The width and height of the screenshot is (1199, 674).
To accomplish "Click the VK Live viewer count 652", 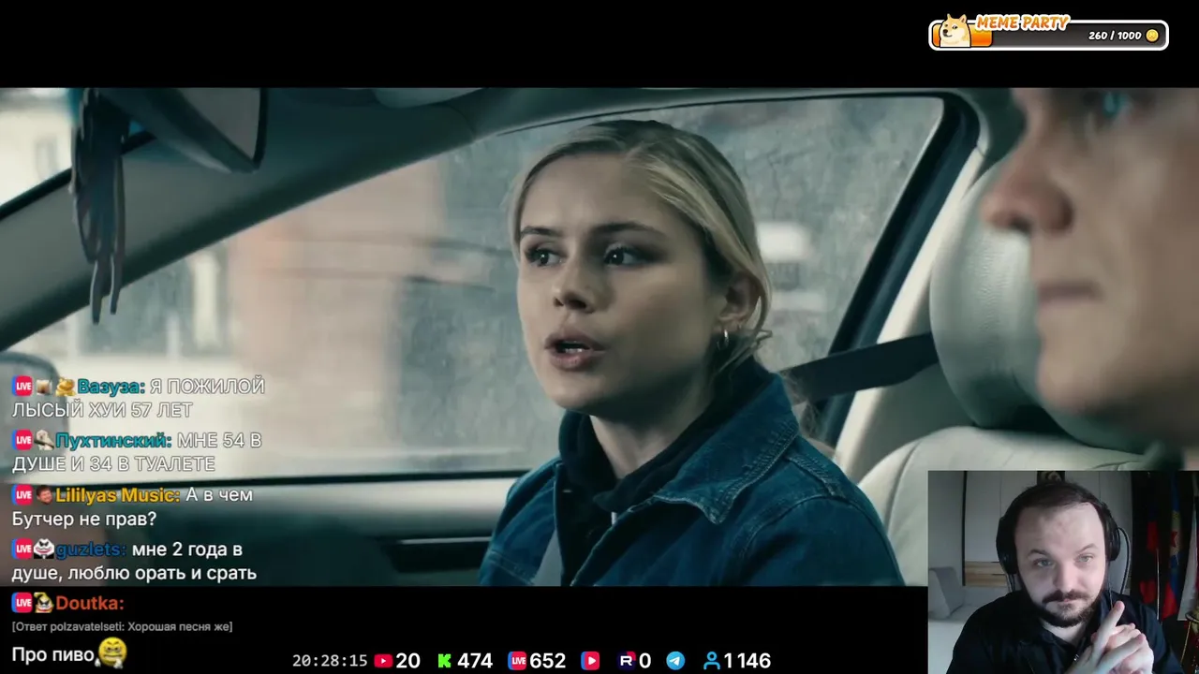I will coord(548,661).
